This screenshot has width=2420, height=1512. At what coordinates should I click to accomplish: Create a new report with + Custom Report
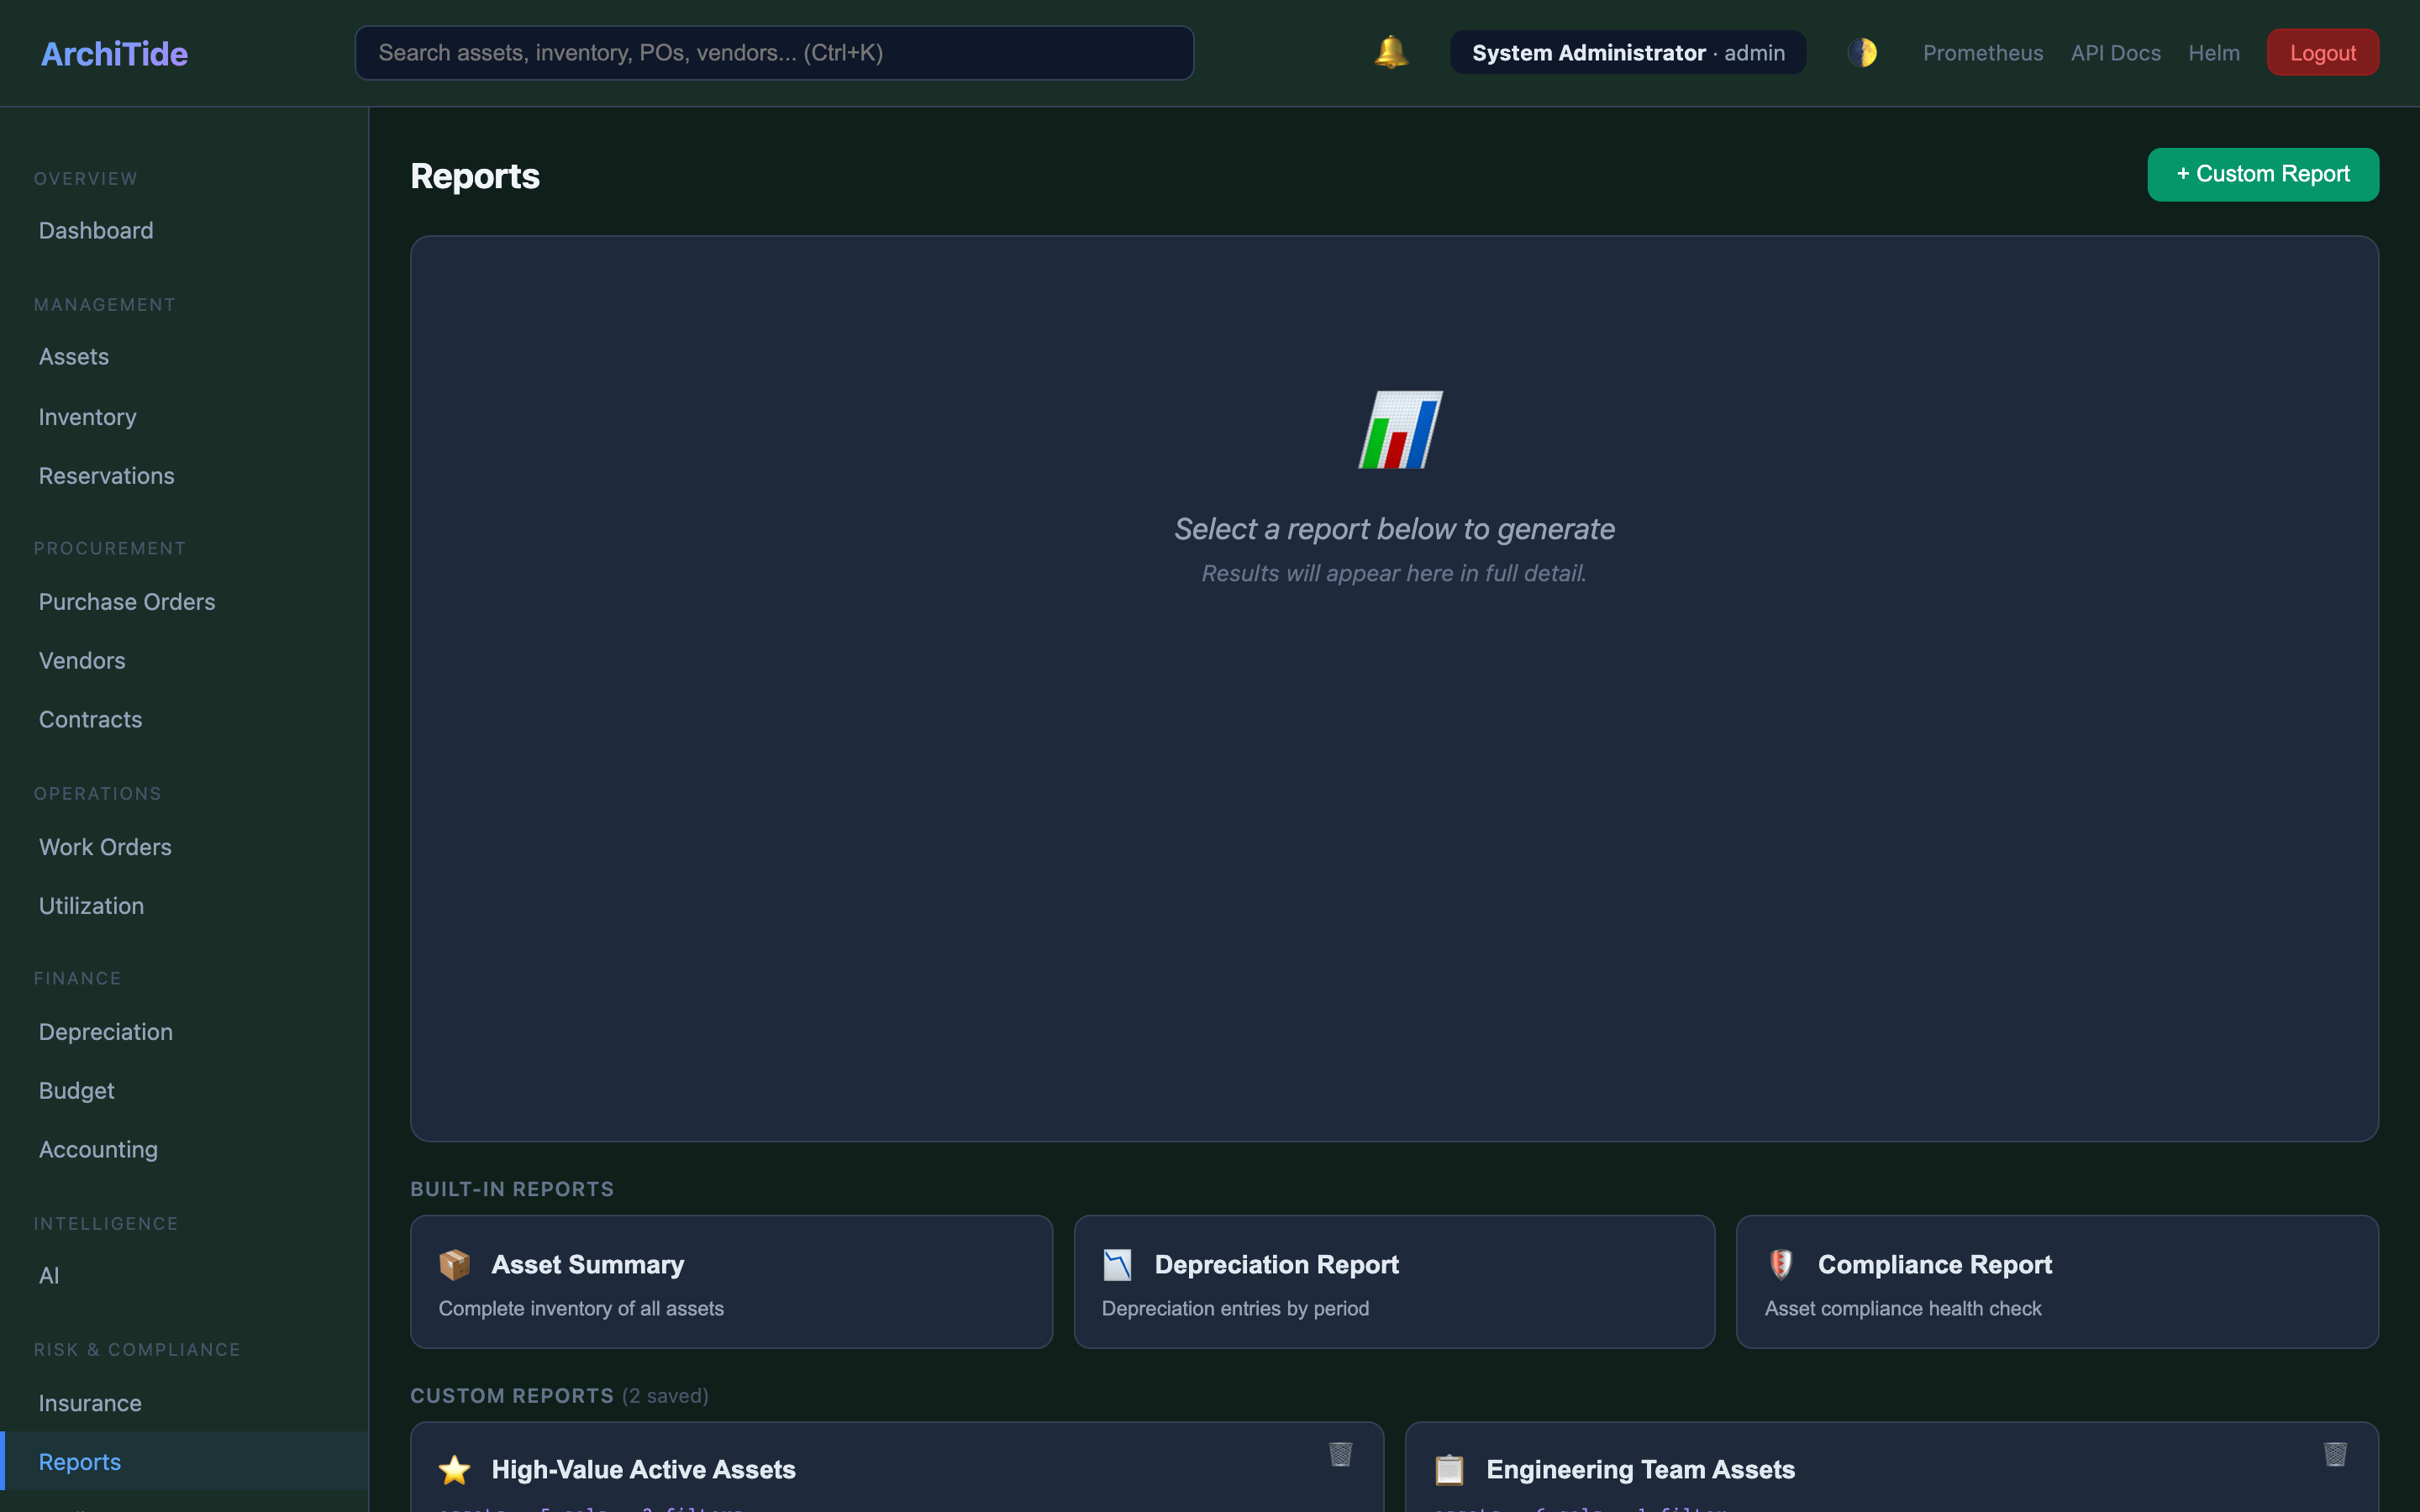pos(2263,173)
